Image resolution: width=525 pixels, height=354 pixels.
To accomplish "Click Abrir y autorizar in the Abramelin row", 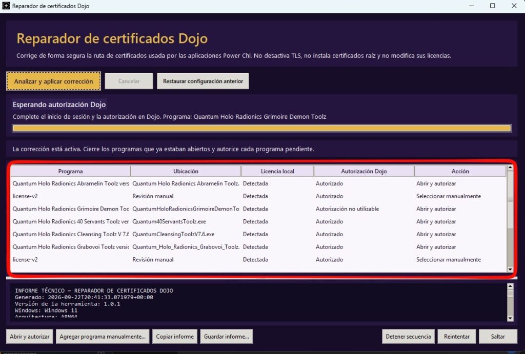I will point(436,183).
